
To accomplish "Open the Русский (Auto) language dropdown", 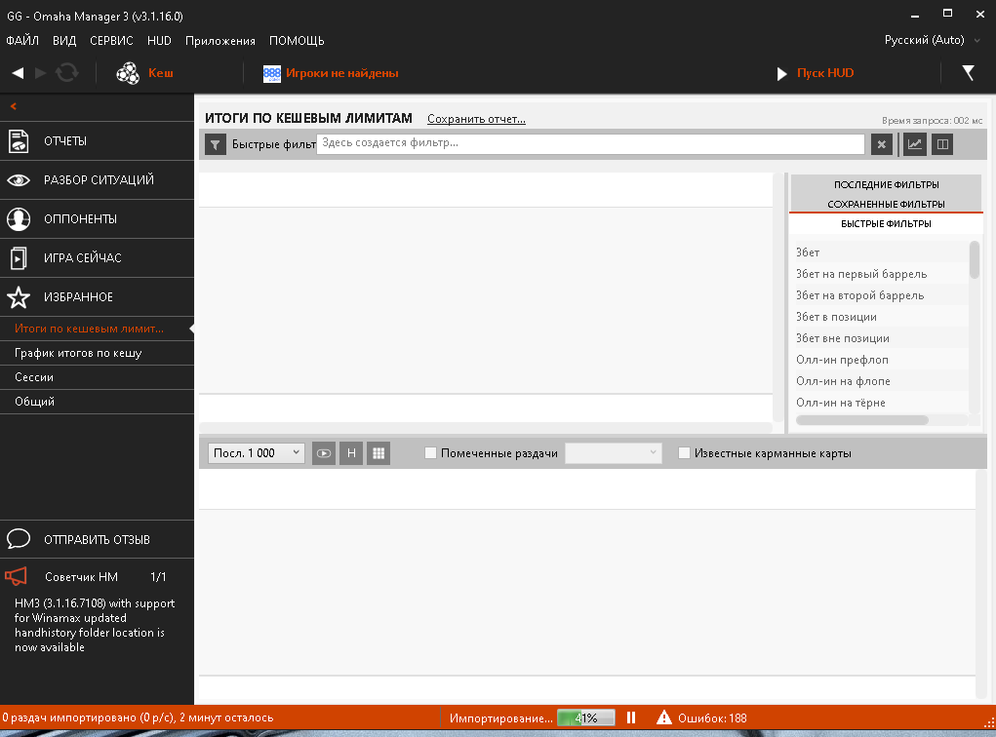I will pyautogui.click(x=932, y=40).
